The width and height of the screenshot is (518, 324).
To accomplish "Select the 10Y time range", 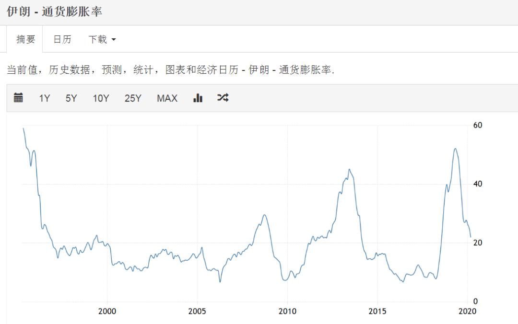I will [x=100, y=98].
